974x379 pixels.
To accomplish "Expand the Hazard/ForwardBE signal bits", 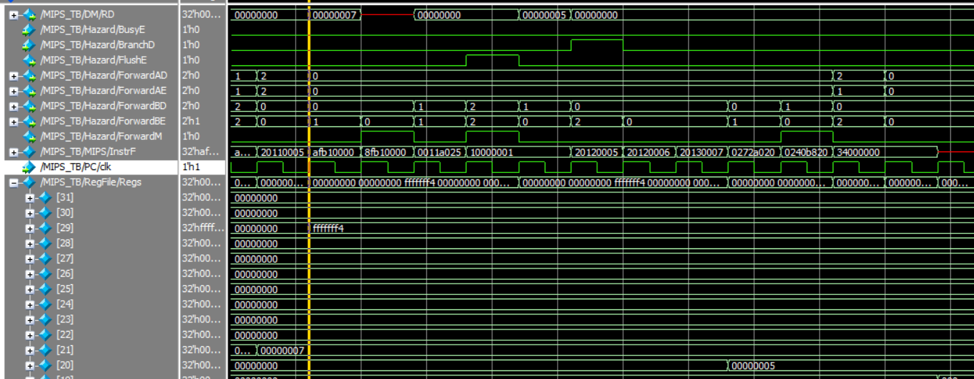I will point(14,122).
